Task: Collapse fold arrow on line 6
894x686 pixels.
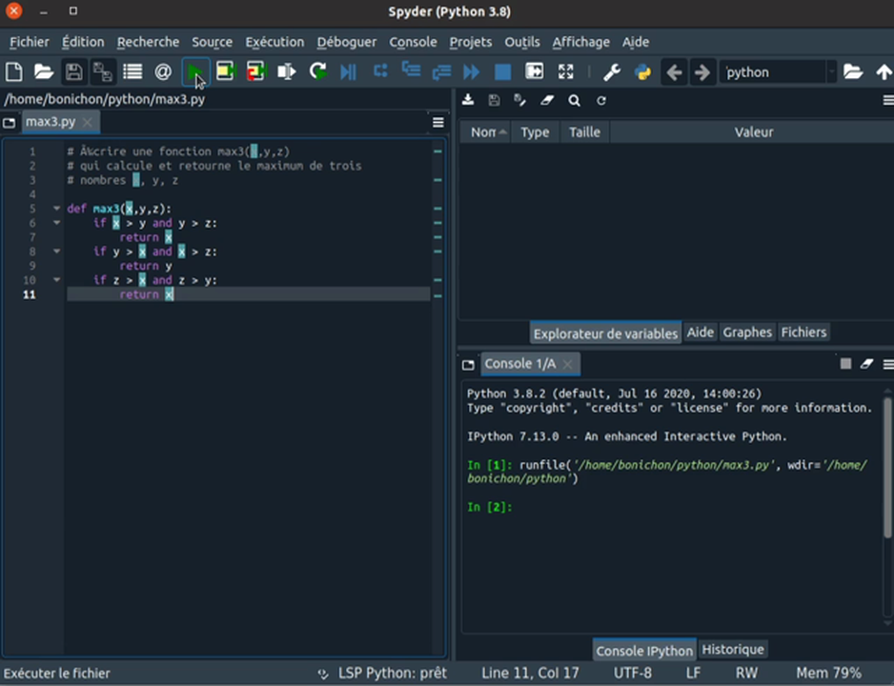Action: click(57, 223)
